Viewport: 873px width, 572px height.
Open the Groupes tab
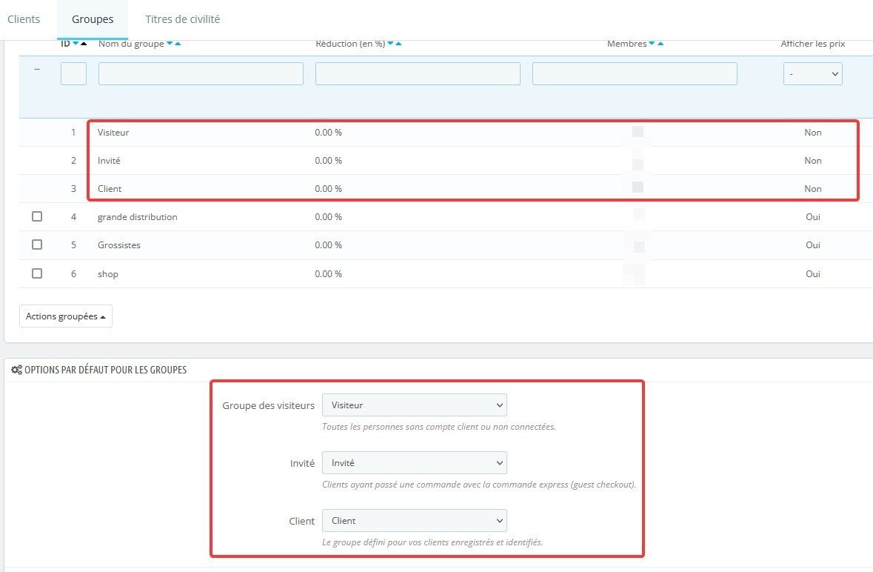coord(93,19)
